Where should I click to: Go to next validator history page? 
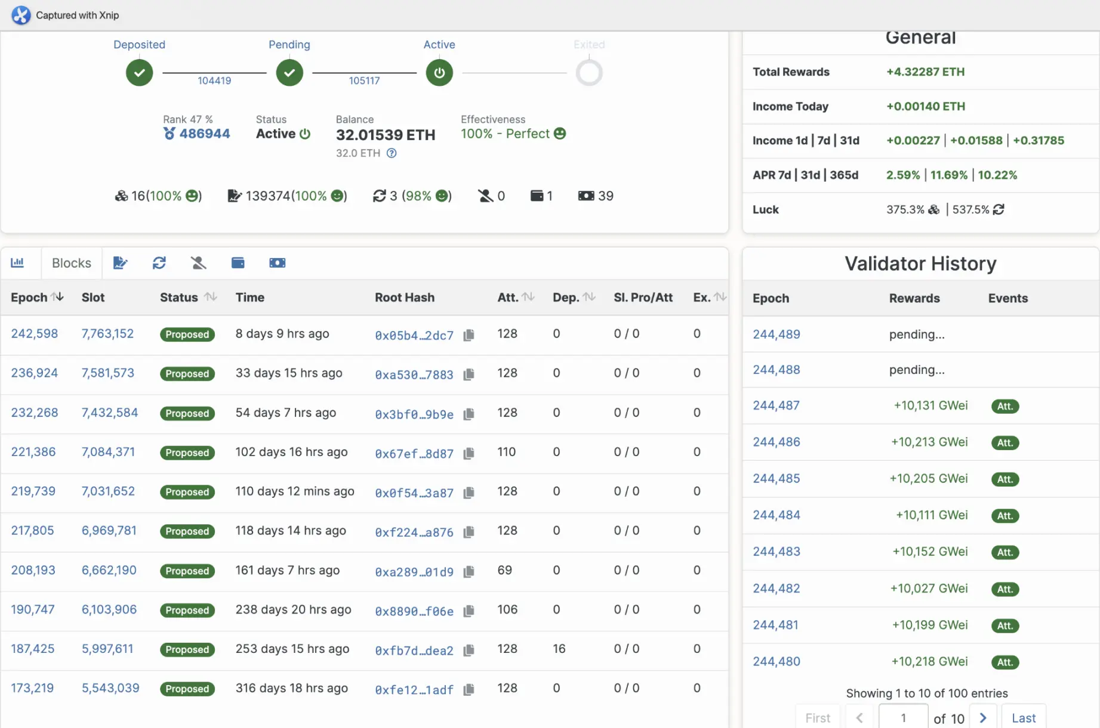point(983,718)
